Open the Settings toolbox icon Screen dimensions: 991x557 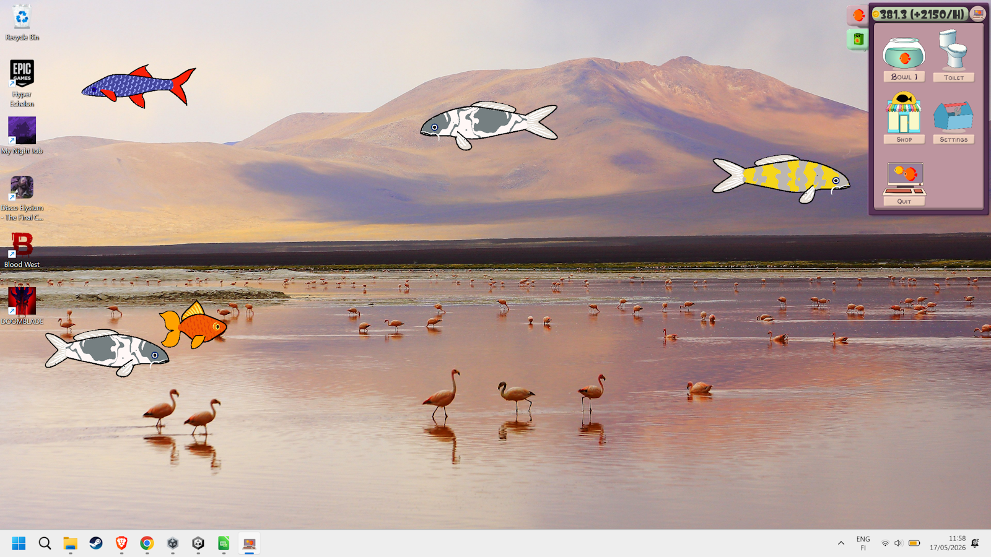point(953,116)
